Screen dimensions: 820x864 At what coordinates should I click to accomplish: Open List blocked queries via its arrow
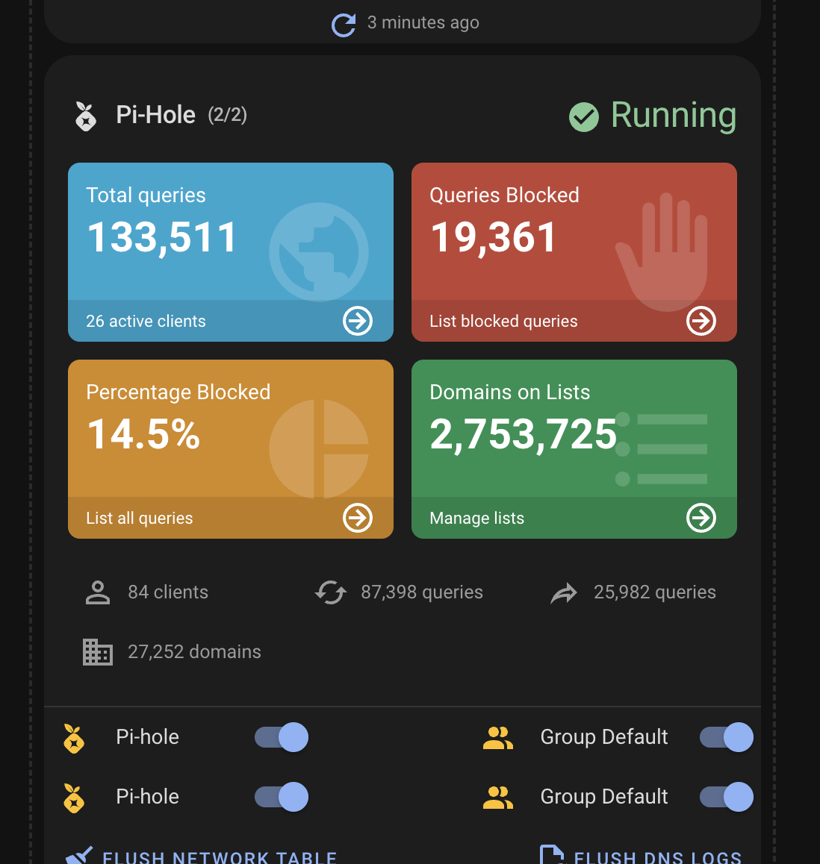pyautogui.click(x=701, y=321)
